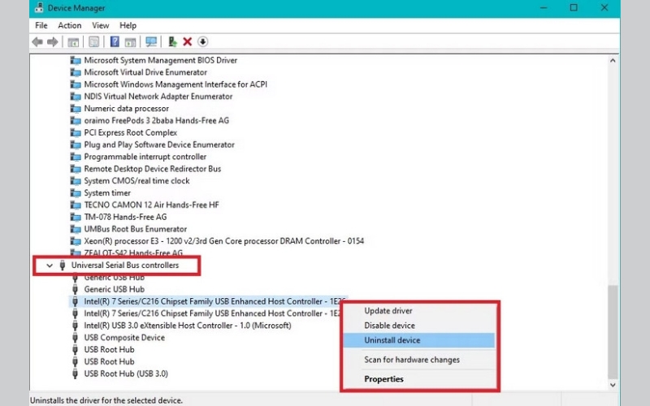Image resolution: width=650 pixels, height=406 pixels.
Task: Click the icon beside USB Composite Device
Action: click(x=75, y=337)
